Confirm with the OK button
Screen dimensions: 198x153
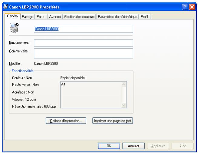tap(109, 146)
